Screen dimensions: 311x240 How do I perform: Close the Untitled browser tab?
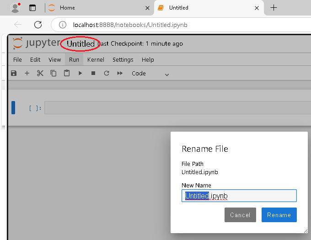(257, 8)
